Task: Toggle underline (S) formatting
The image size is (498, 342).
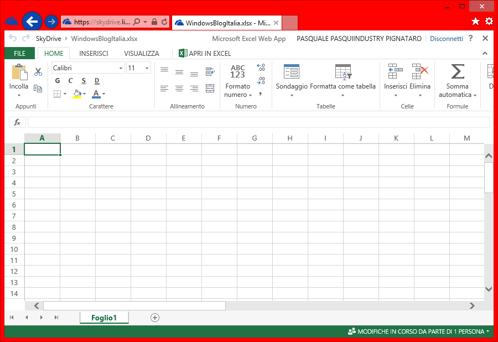Action: 84,81
